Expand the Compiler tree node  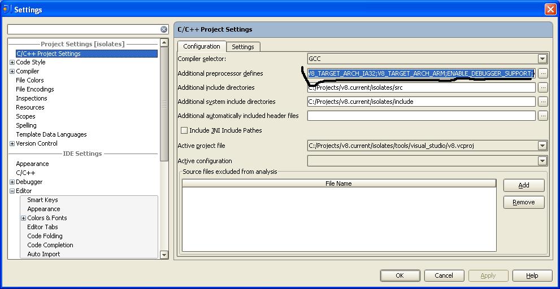click(x=12, y=71)
